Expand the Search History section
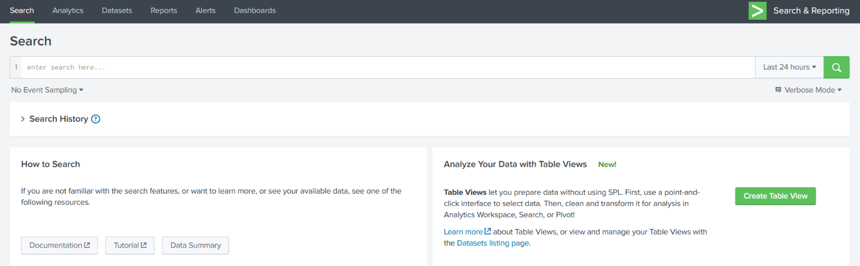The height and width of the screenshot is (266, 860). click(23, 119)
